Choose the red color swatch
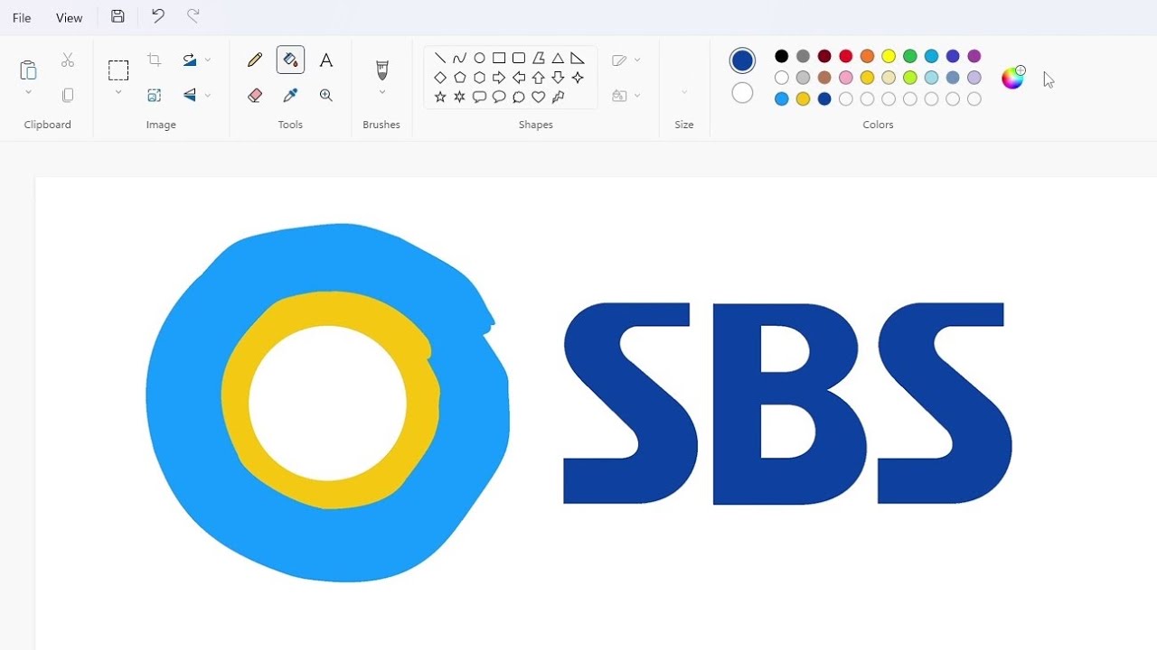This screenshot has height=650, width=1157. point(846,56)
